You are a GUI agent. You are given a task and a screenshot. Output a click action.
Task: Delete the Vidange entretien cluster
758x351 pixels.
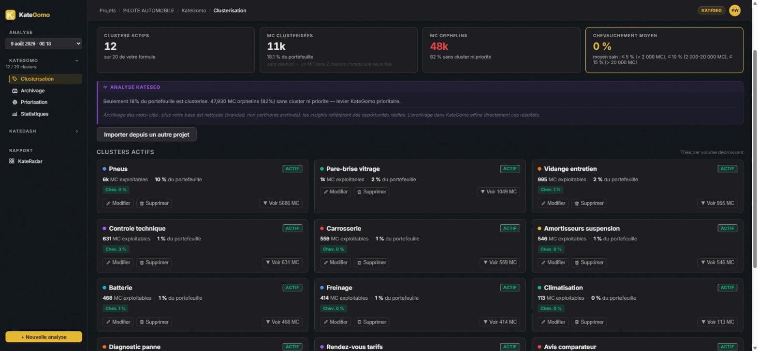pyautogui.click(x=589, y=203)
